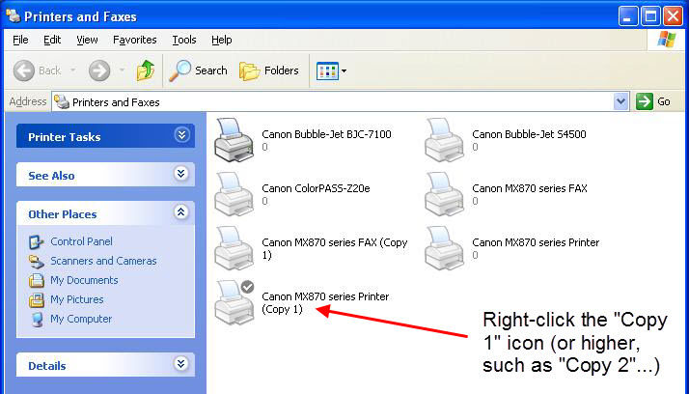Click the Canon ColorPASS-Z20e label
This screenshot has width=689, height=394.
[x=316, y=188]
